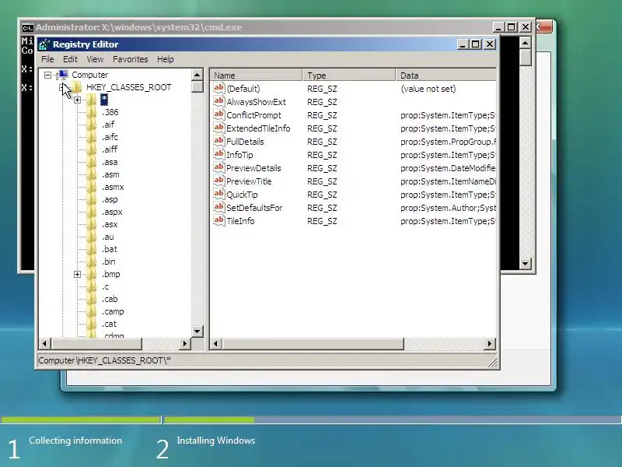Screen dimensions: 622x467
Task: Collapse the Computer tree node
Action: coord(48,75)
